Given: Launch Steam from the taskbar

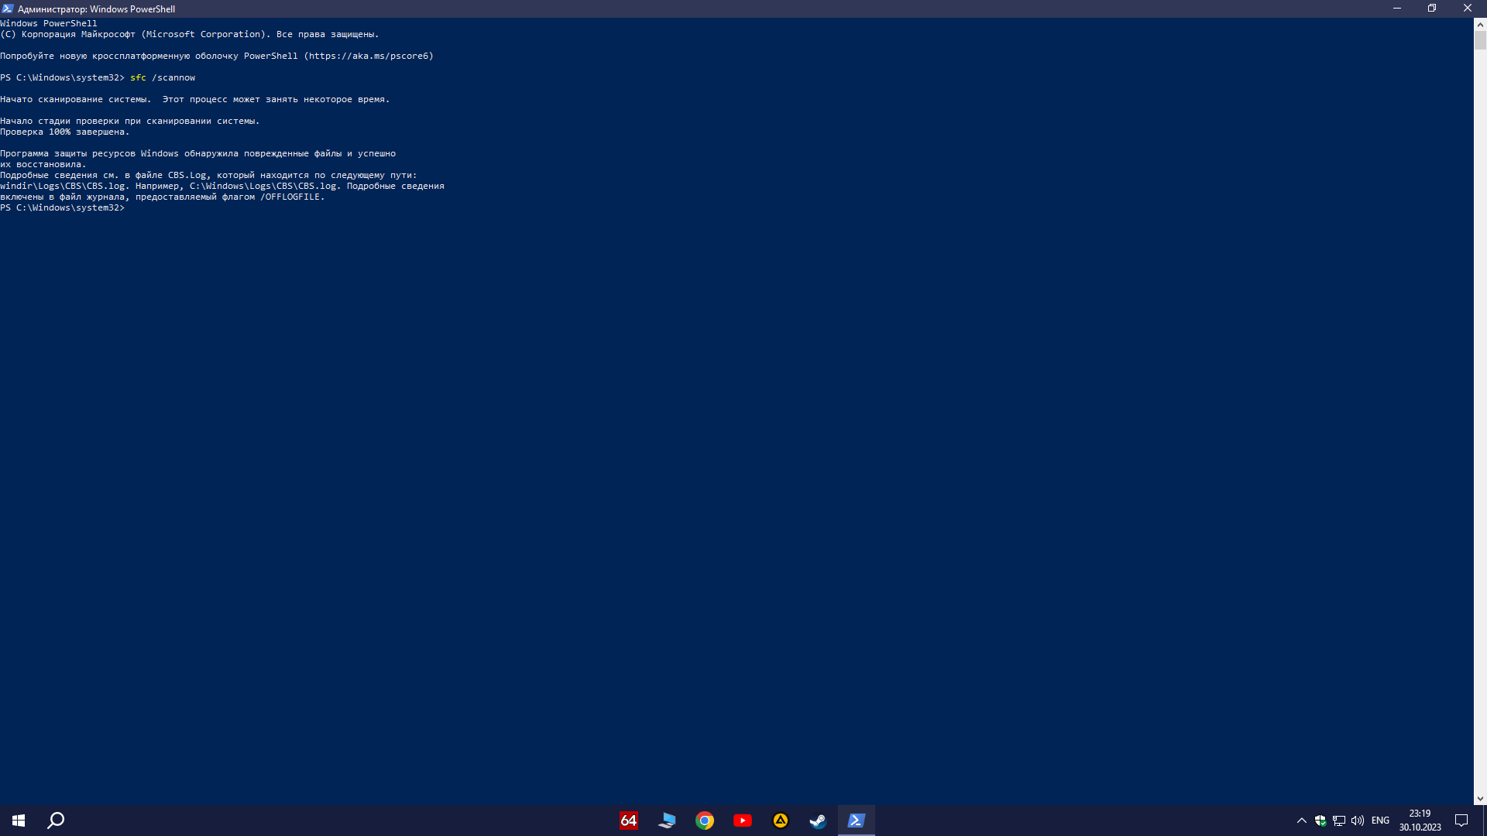Looking at the screenshot, I should point(818,821).
